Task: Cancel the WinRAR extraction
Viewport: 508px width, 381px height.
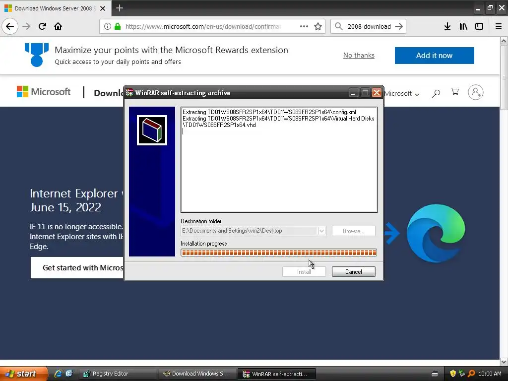Action: click(x=353, y=271)
